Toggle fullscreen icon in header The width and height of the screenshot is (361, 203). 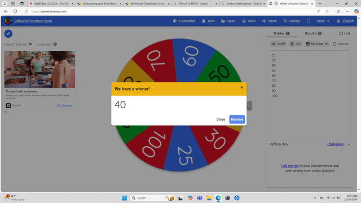click(x=309, y=21)
